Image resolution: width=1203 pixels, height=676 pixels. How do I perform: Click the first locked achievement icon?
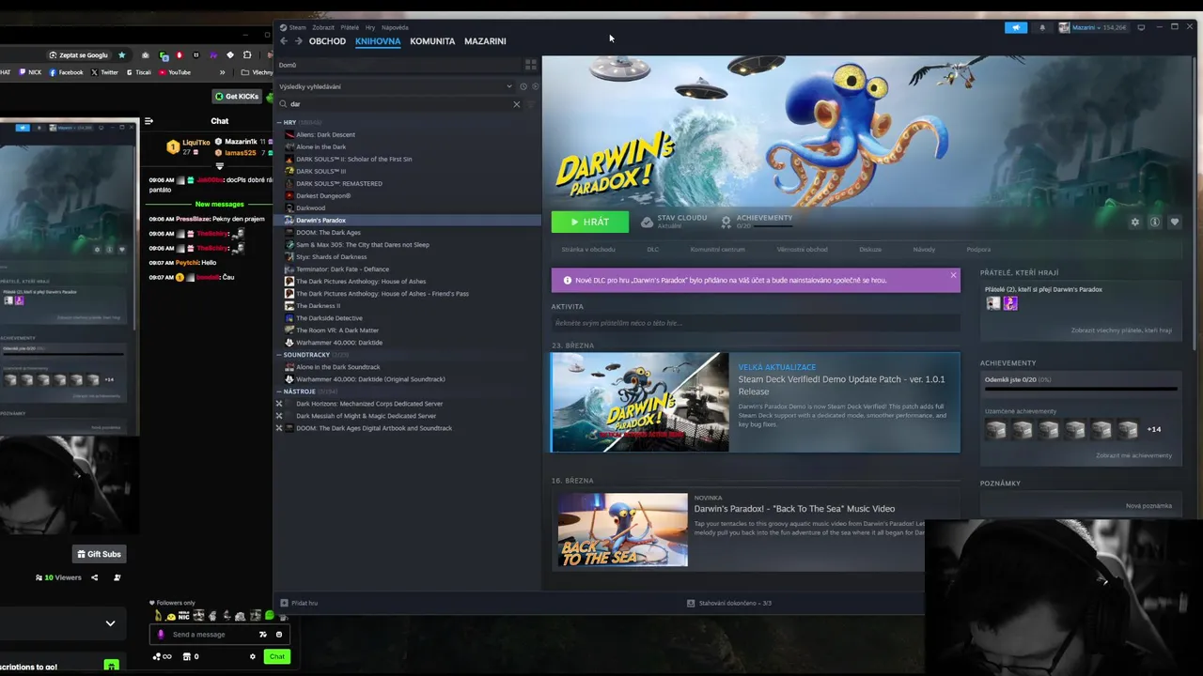pyautogui.click(x=995, y=429)
